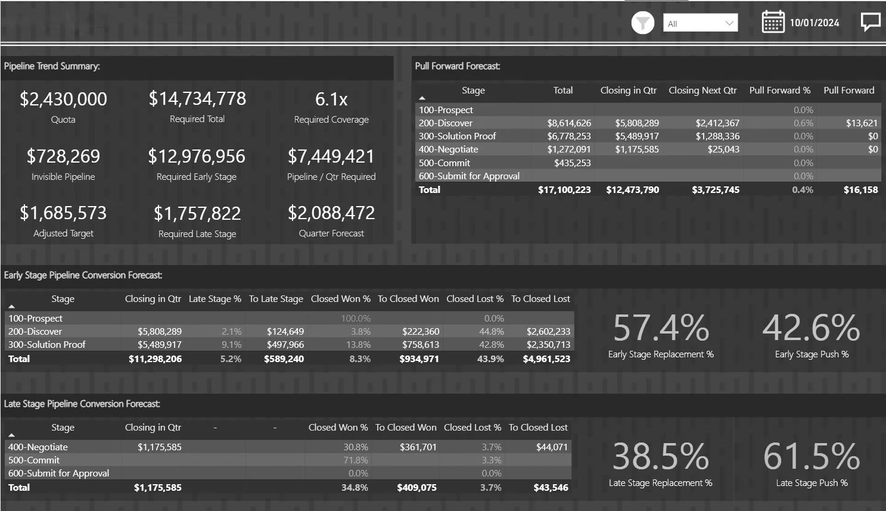
Task: Select the $14,734,778 Required Total card
Action: (x=197, y=106)
